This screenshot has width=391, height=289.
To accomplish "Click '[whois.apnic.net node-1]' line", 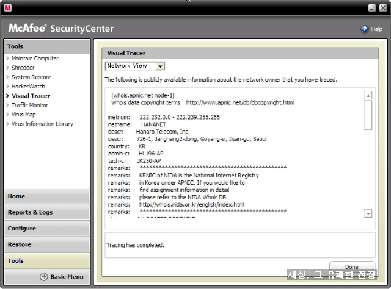I will (x=142, y=95).
